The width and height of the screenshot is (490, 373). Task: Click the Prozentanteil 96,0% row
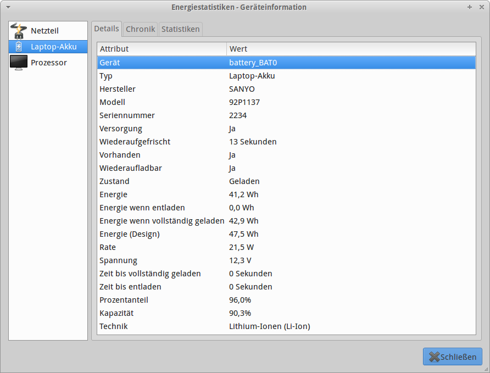286,300
